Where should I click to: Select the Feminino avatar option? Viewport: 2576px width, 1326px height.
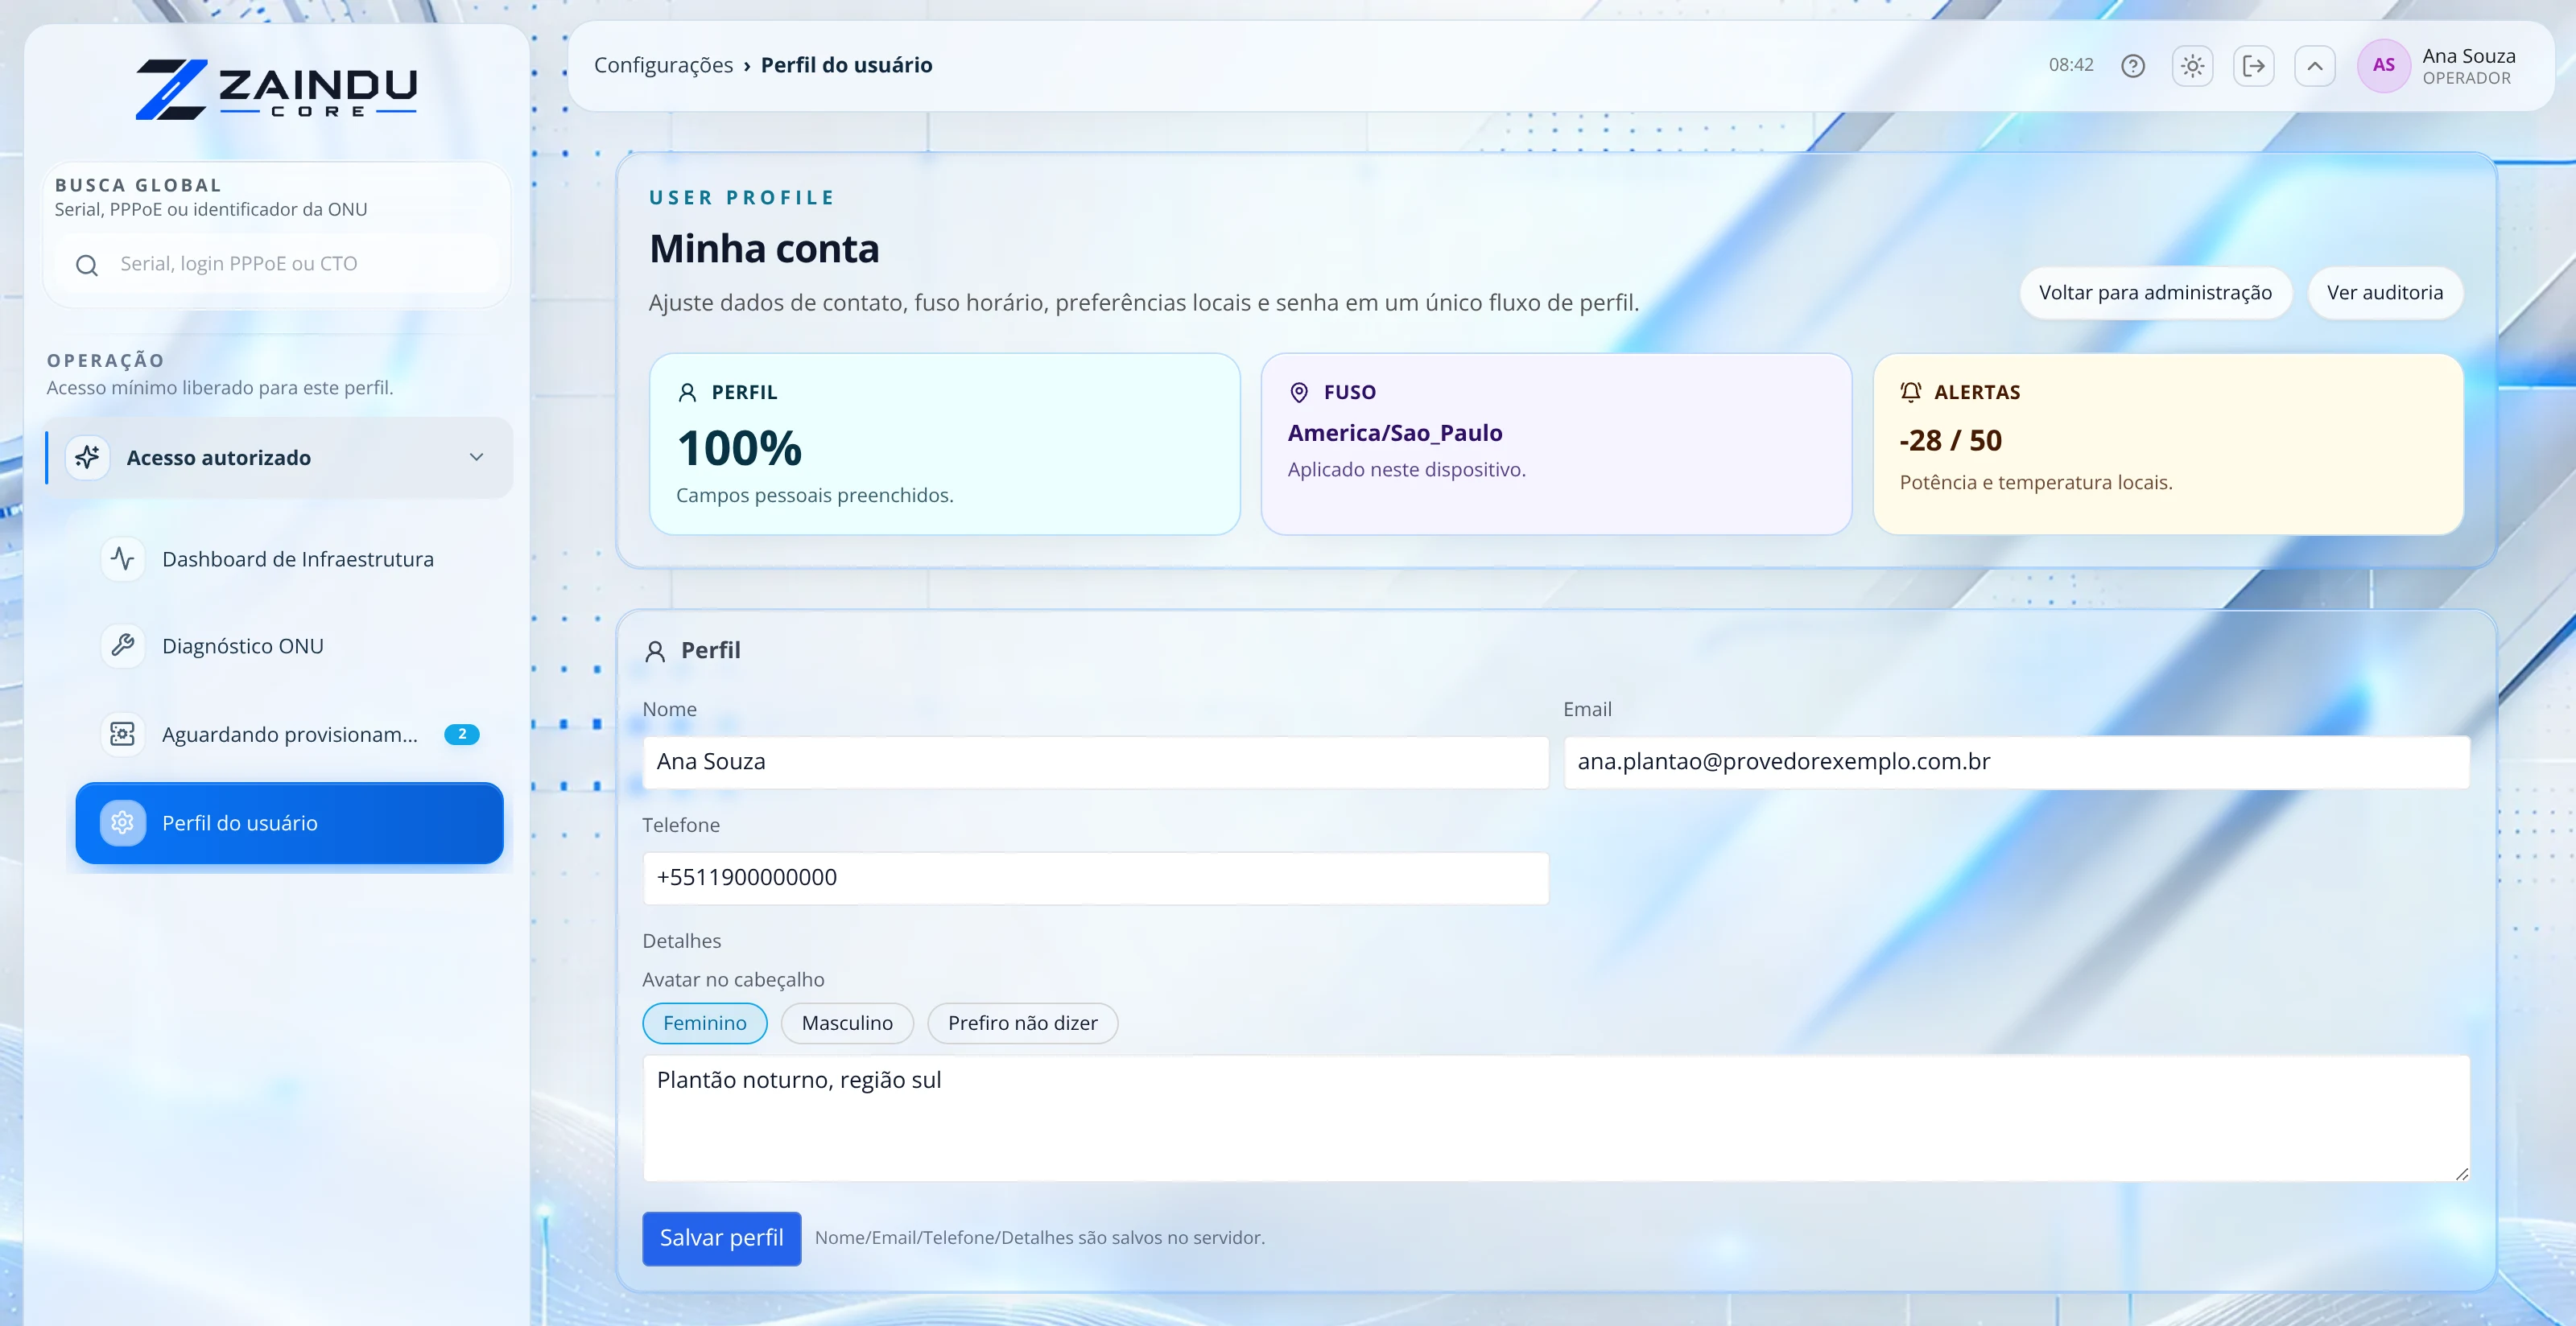pyautogui.click(x=705, y=1023)
